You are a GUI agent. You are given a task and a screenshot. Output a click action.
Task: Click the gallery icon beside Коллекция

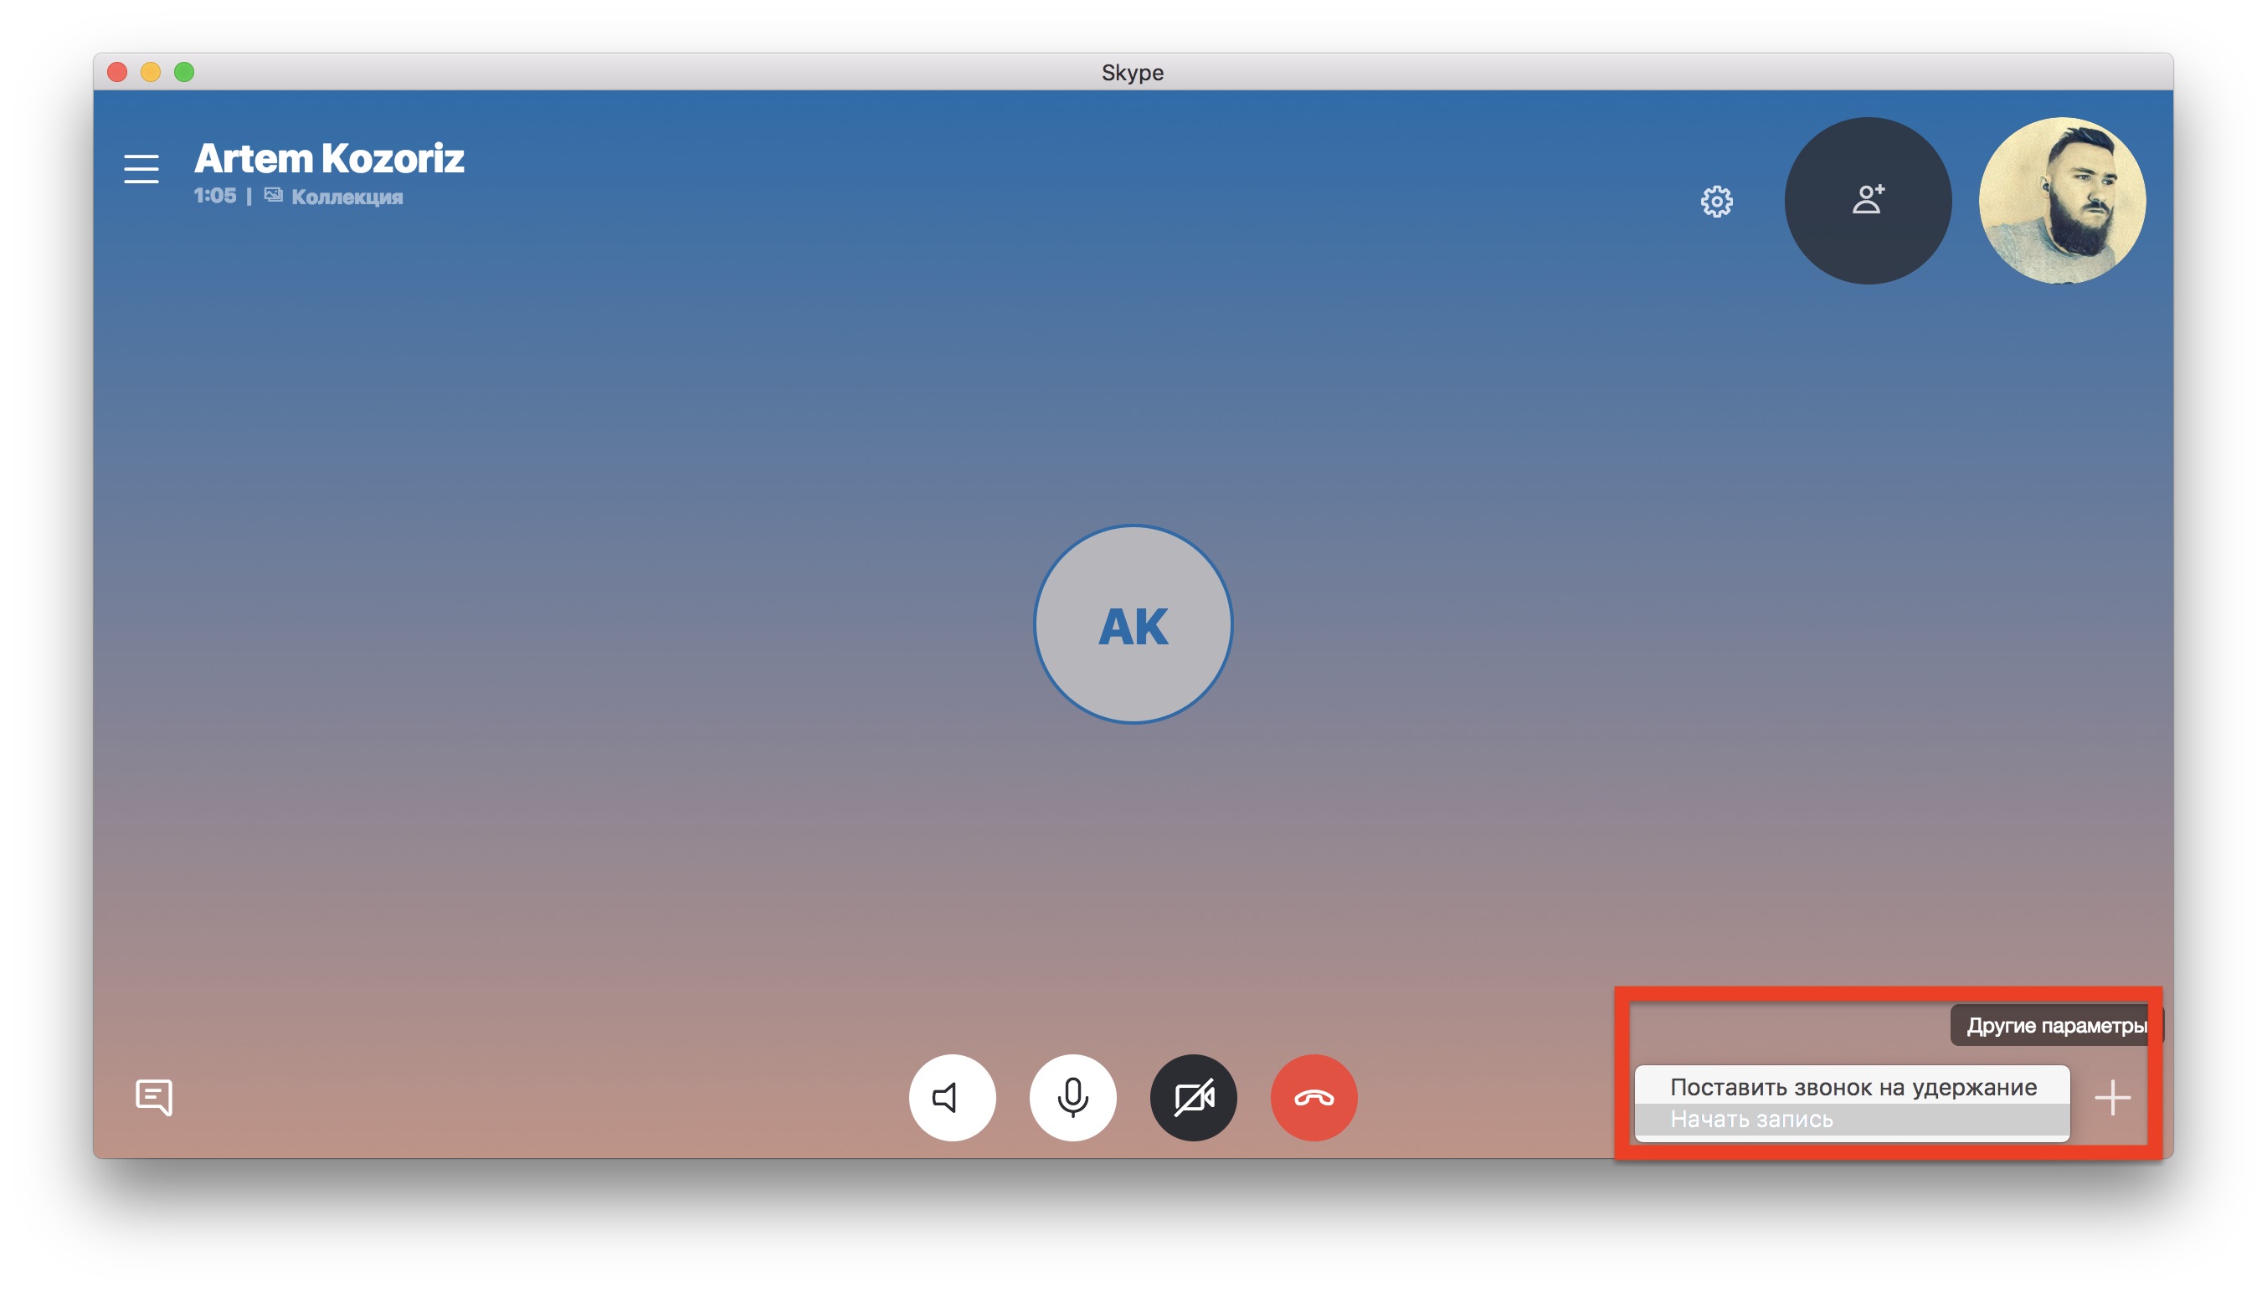coord(274,195)
